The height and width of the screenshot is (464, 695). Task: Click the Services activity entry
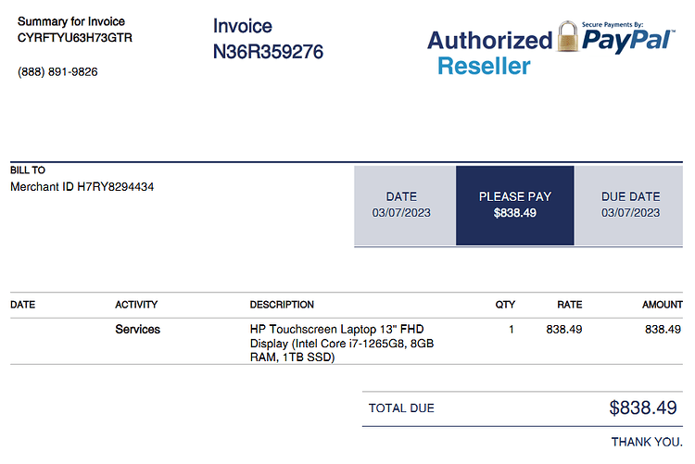pos(138,330)
